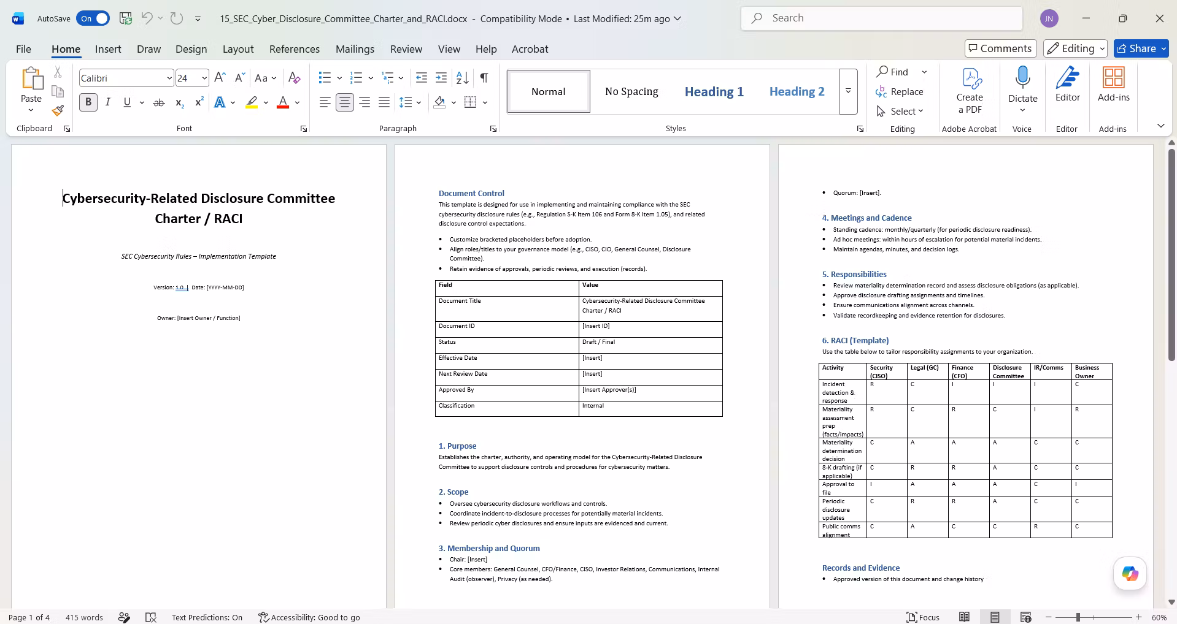The width and height of the screenshot is (1177, 624).
Task: Open the File menu
Action: click(23, 49)
